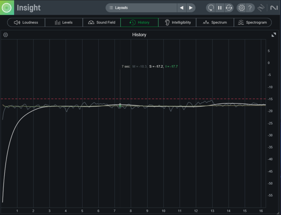The width and height of the screenshot is (281, 215).
Task: Open the global settings gear in top bar
Action: 241,8
